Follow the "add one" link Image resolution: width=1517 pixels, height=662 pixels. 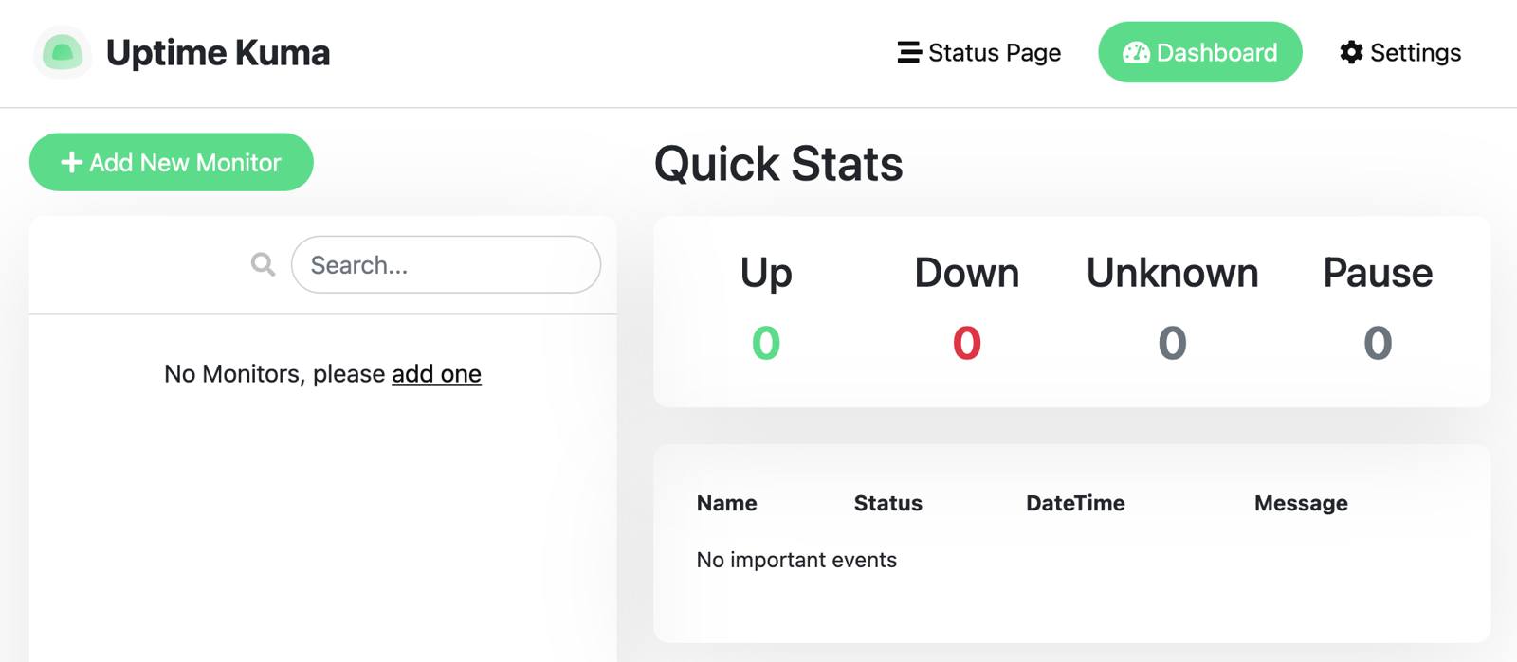(x=436, y=374)
